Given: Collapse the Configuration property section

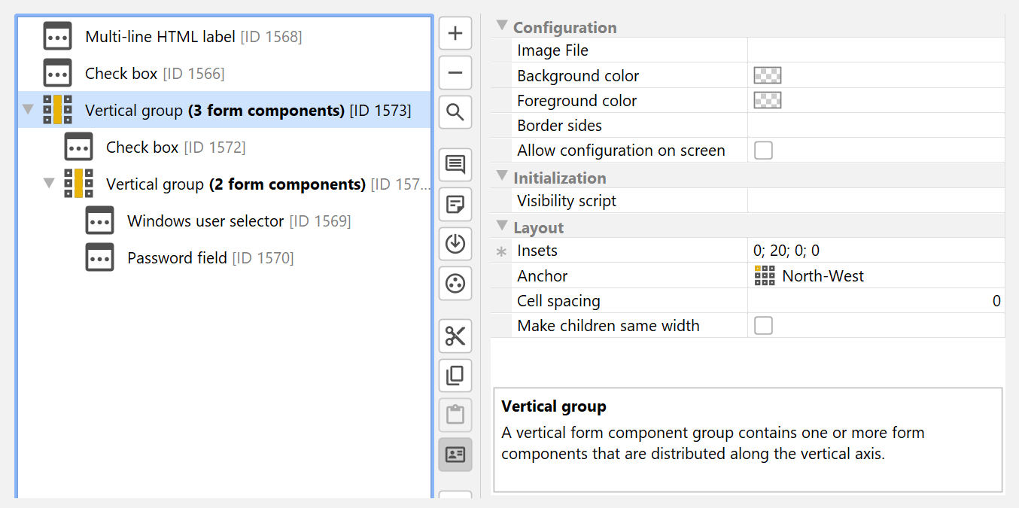Looking at the screenshot, I should (x=502, y=26).
